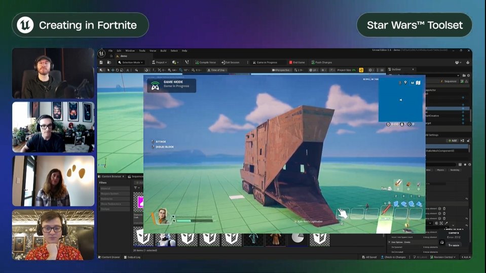The width and height of the screenshot is (486, 273).
Task: Open the Lit view mode dropdown
Action: click(x=313, y=70)
